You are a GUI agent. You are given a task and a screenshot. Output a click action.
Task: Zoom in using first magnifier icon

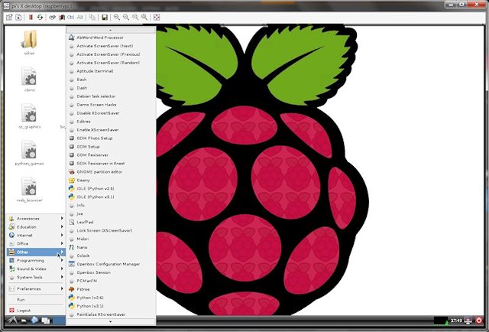point(116,18)
